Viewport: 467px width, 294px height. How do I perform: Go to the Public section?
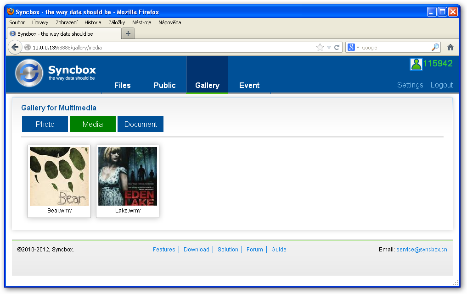[165, 85]
